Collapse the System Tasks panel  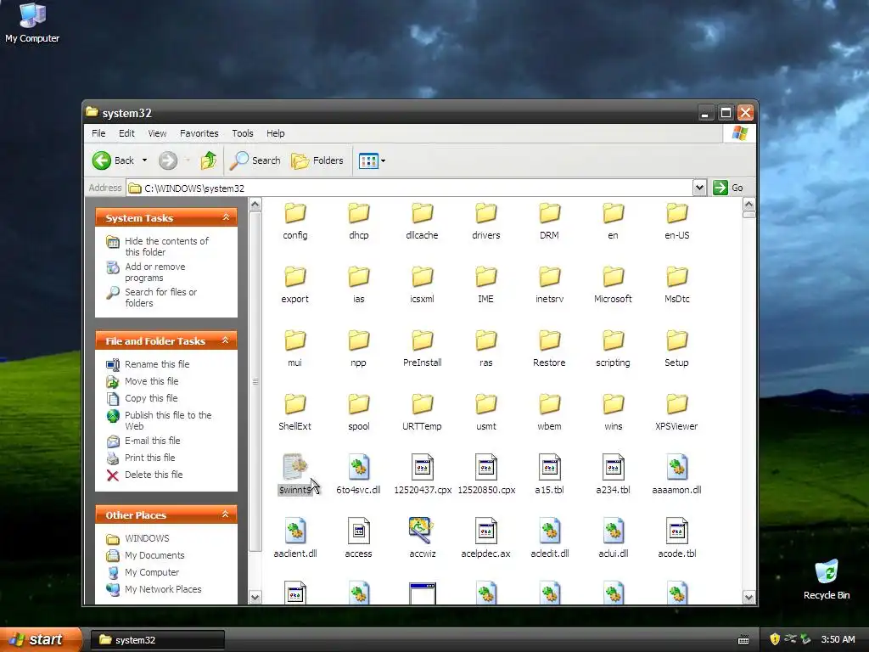pos(226,217)
